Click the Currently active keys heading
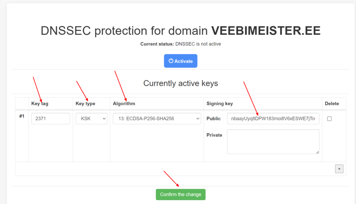Image resolution: width=356 pixels, height=204 pixels. [180, 83]
